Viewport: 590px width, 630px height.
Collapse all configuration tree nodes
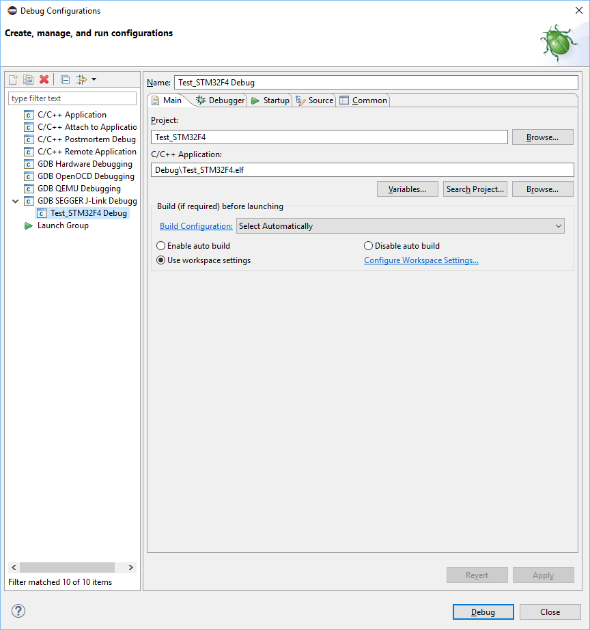click(x=65, y=80)
